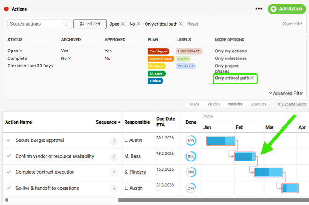Open row menu for Complete contract execution

click(x=114, y=172)
